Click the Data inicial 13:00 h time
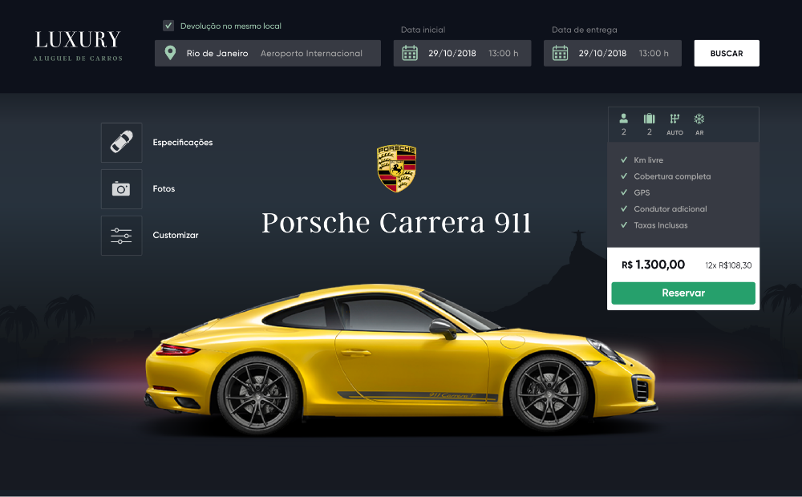The height and width of the screenshot is (497, 802). tap(504, 53)
